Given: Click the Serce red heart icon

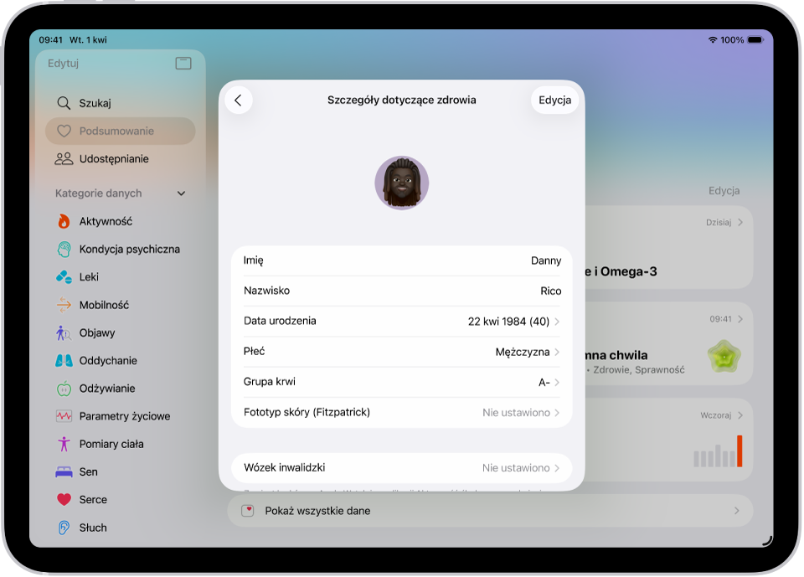Looking at the screenshot, I should 64,500.
